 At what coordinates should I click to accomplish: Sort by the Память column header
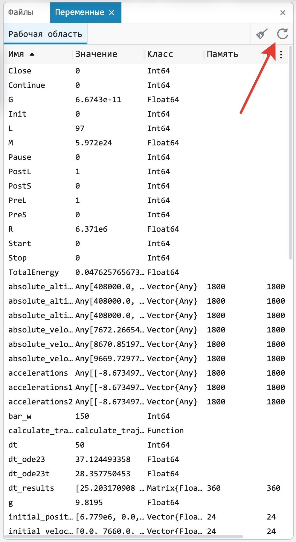[x=222, y=54]
